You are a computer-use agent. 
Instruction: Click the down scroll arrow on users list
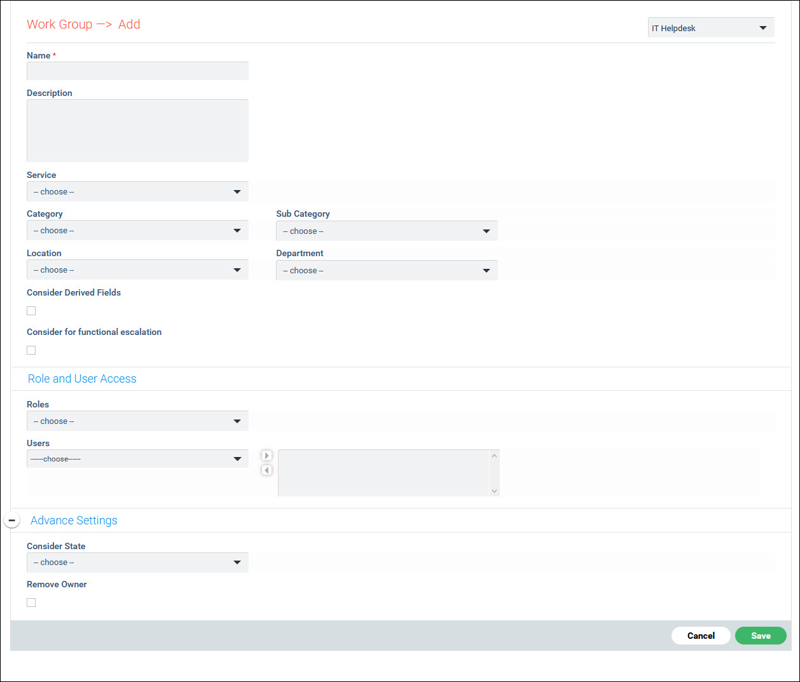point(494,491)
